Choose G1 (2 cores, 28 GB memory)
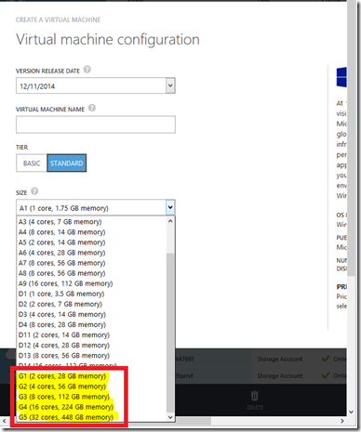Image resolution: width=361 pixels, height=432 pixels. pos(91,376)
